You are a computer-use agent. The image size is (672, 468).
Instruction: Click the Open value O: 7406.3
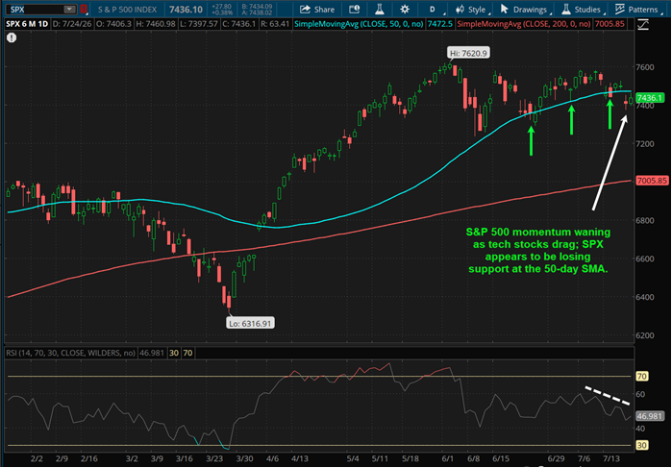pos(113,24)
